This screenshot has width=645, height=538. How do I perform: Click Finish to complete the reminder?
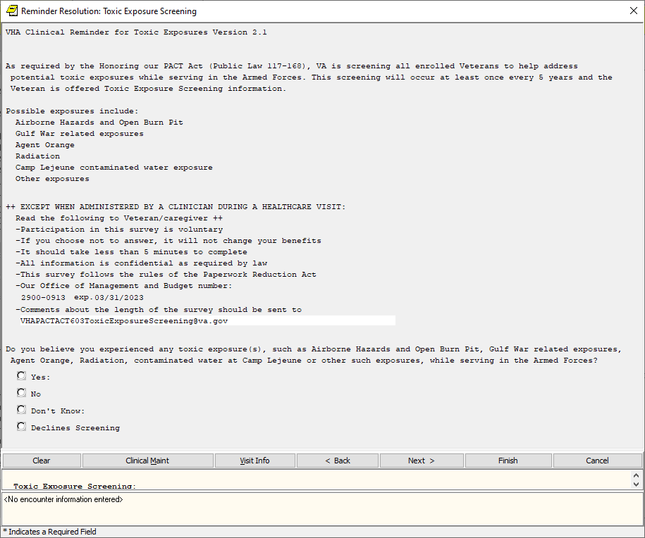[508, 461]
